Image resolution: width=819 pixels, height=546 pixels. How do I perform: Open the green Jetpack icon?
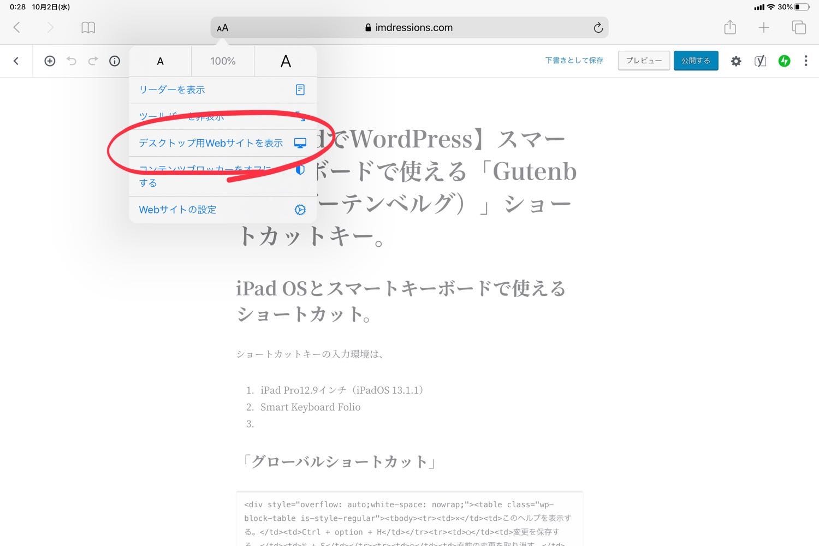point(784,61)
